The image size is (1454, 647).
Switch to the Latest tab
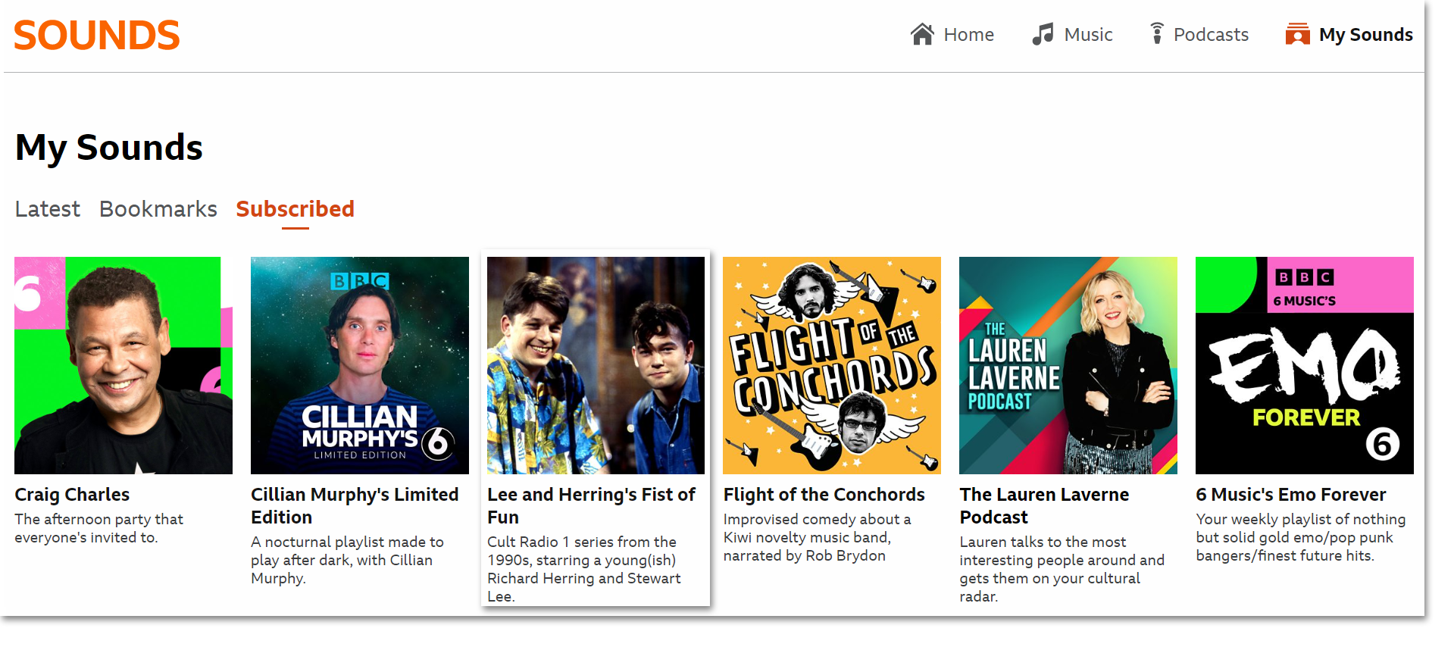48,209
